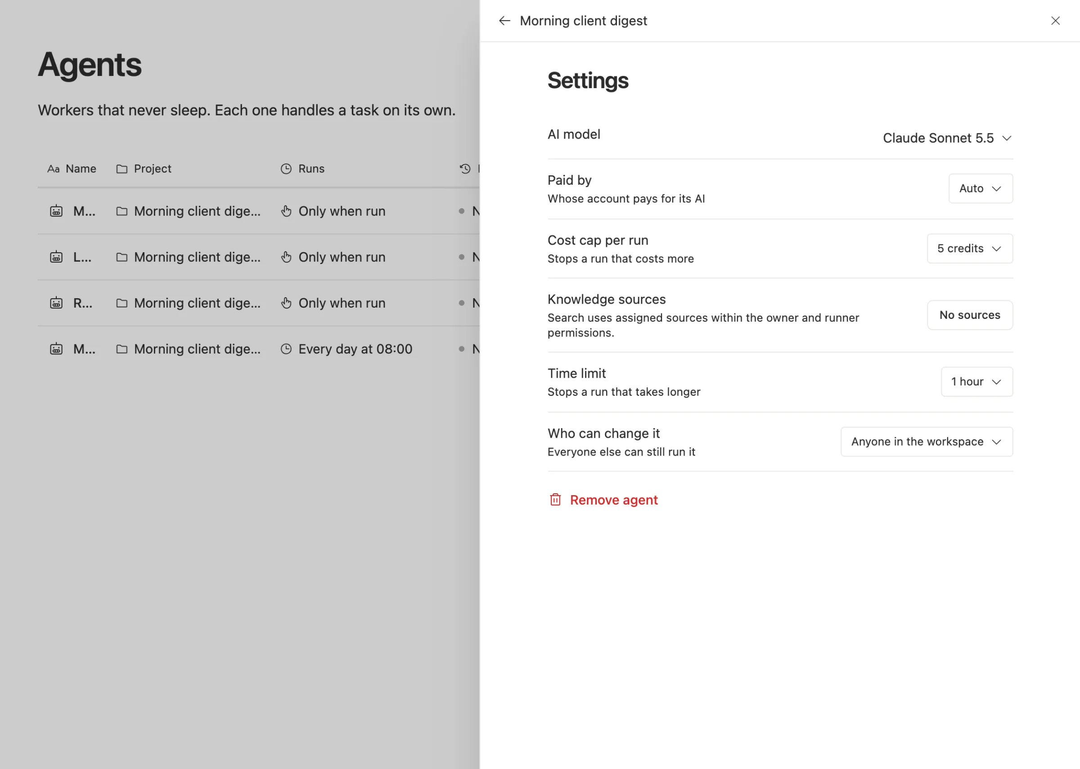Click the hand icon in the R... row
This screenshot has height=769, width=1080.
[x=286, y=303]
